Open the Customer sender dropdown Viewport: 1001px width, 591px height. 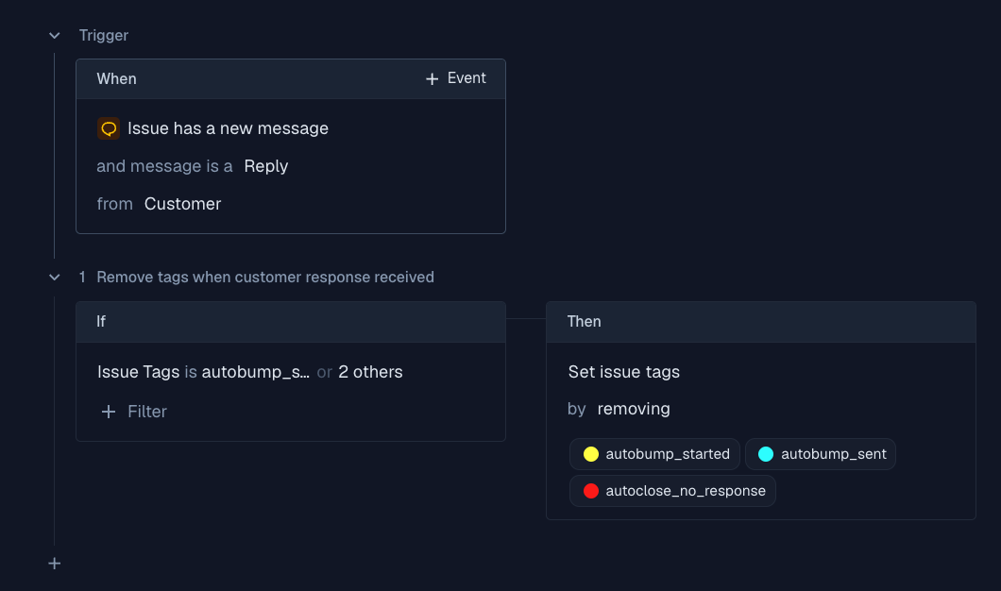click(182, 204)
